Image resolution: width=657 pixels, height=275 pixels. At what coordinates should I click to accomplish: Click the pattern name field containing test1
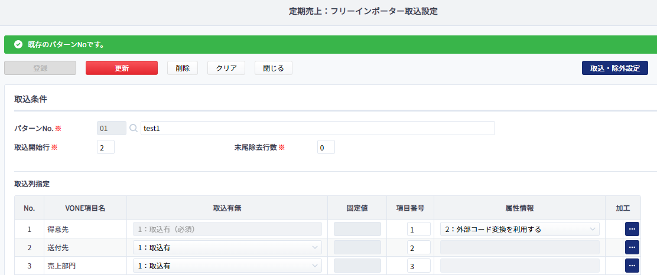pyautogui.click(x=318, y=129)
